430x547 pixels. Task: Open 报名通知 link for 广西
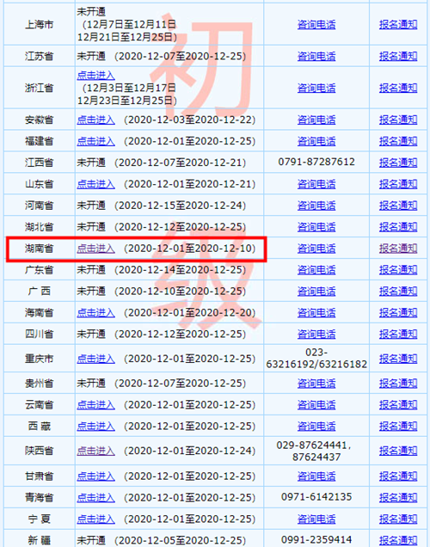(x=398, y=292)
